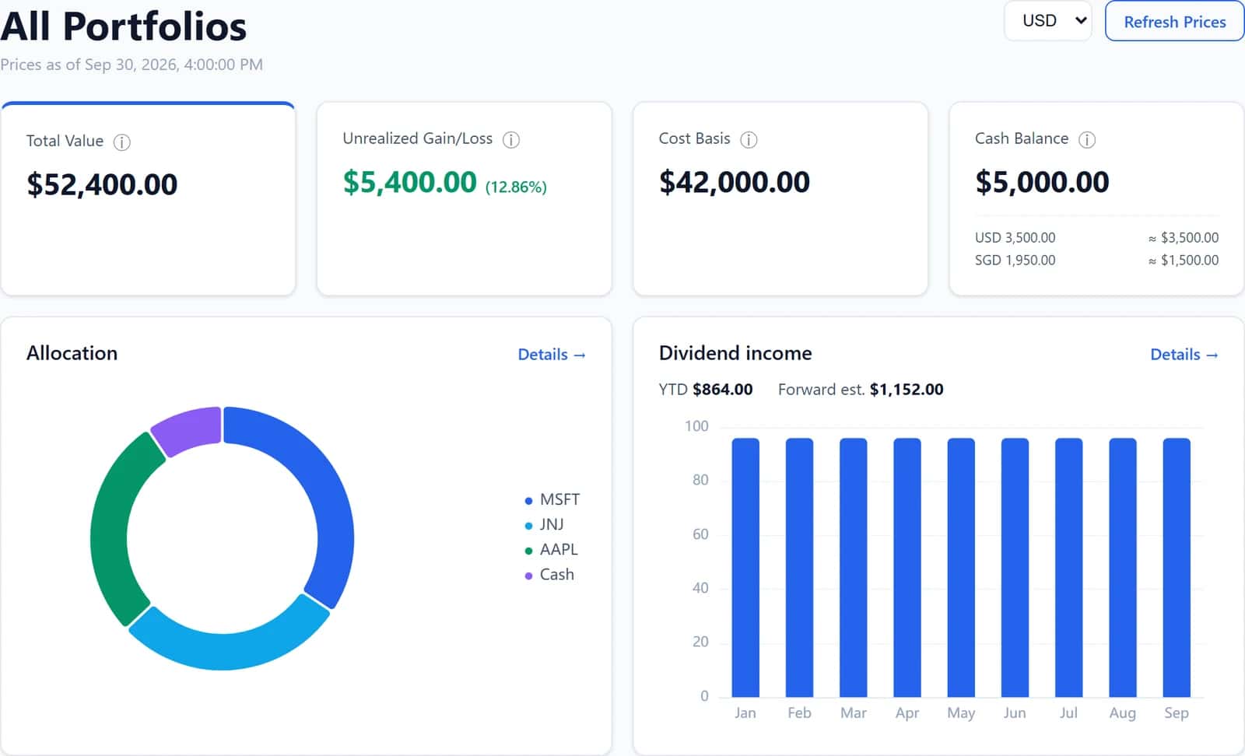Click the JNJ legend color dot
The image size is (1245, 756).
pos(529,526)
